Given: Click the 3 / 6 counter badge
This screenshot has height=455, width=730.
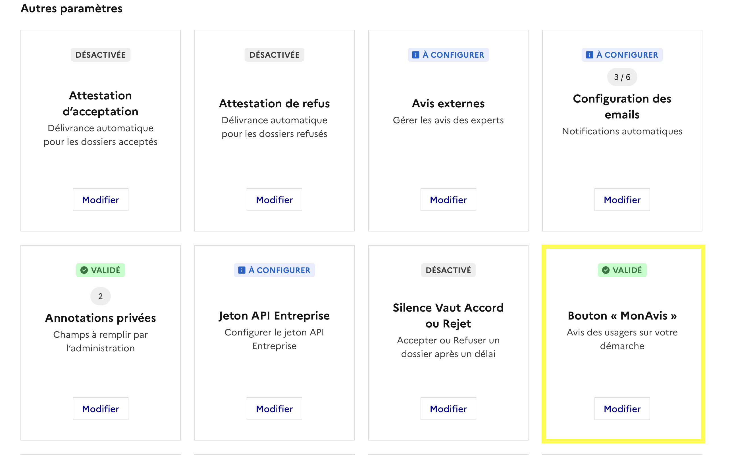Looking at the screenshot, I should pos(622,77).
